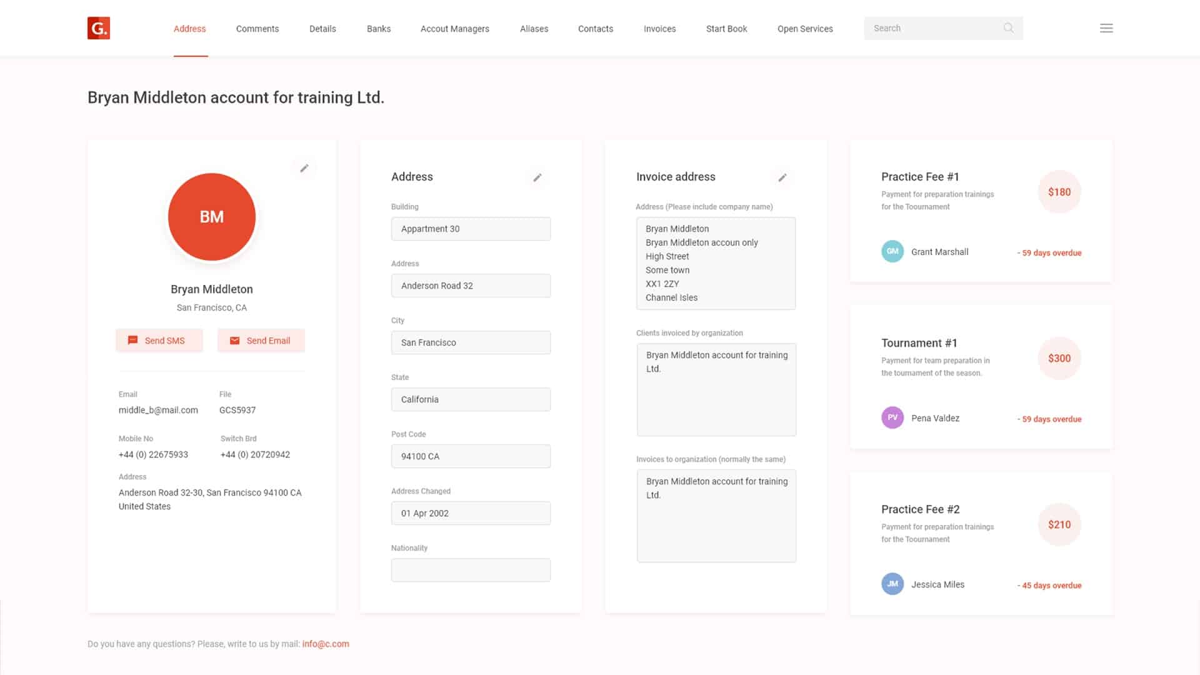1200x675 pixels.
Task: Click the Practice Fee #2 title
Action: pyautogui.click(x=920, y=509)
